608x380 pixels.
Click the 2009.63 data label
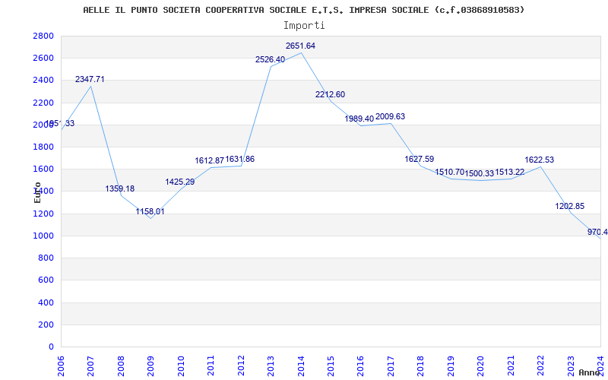390,117
